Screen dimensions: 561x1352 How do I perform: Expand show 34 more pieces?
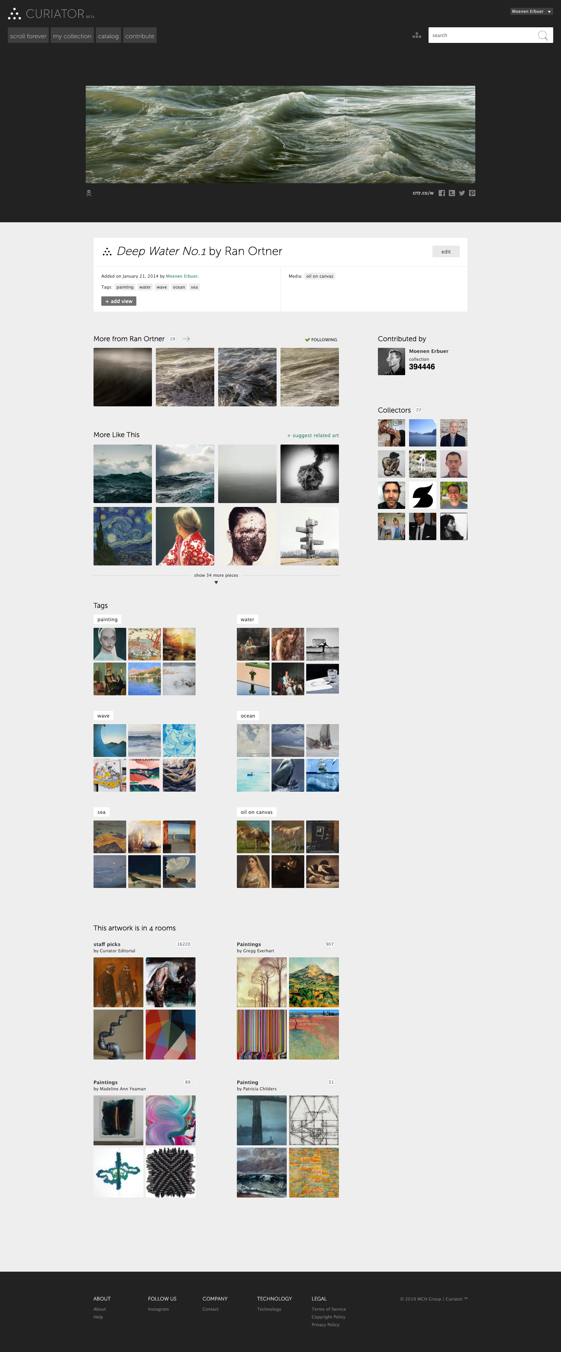(216, 578)
